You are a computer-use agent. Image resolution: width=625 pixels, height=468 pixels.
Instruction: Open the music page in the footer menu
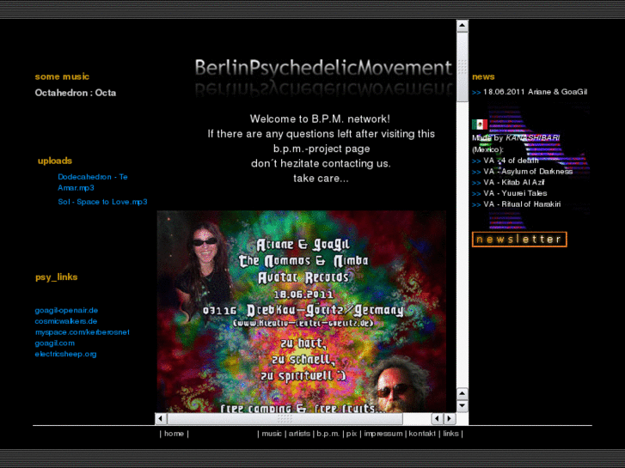pyautogui.click(x=272, y=434)
